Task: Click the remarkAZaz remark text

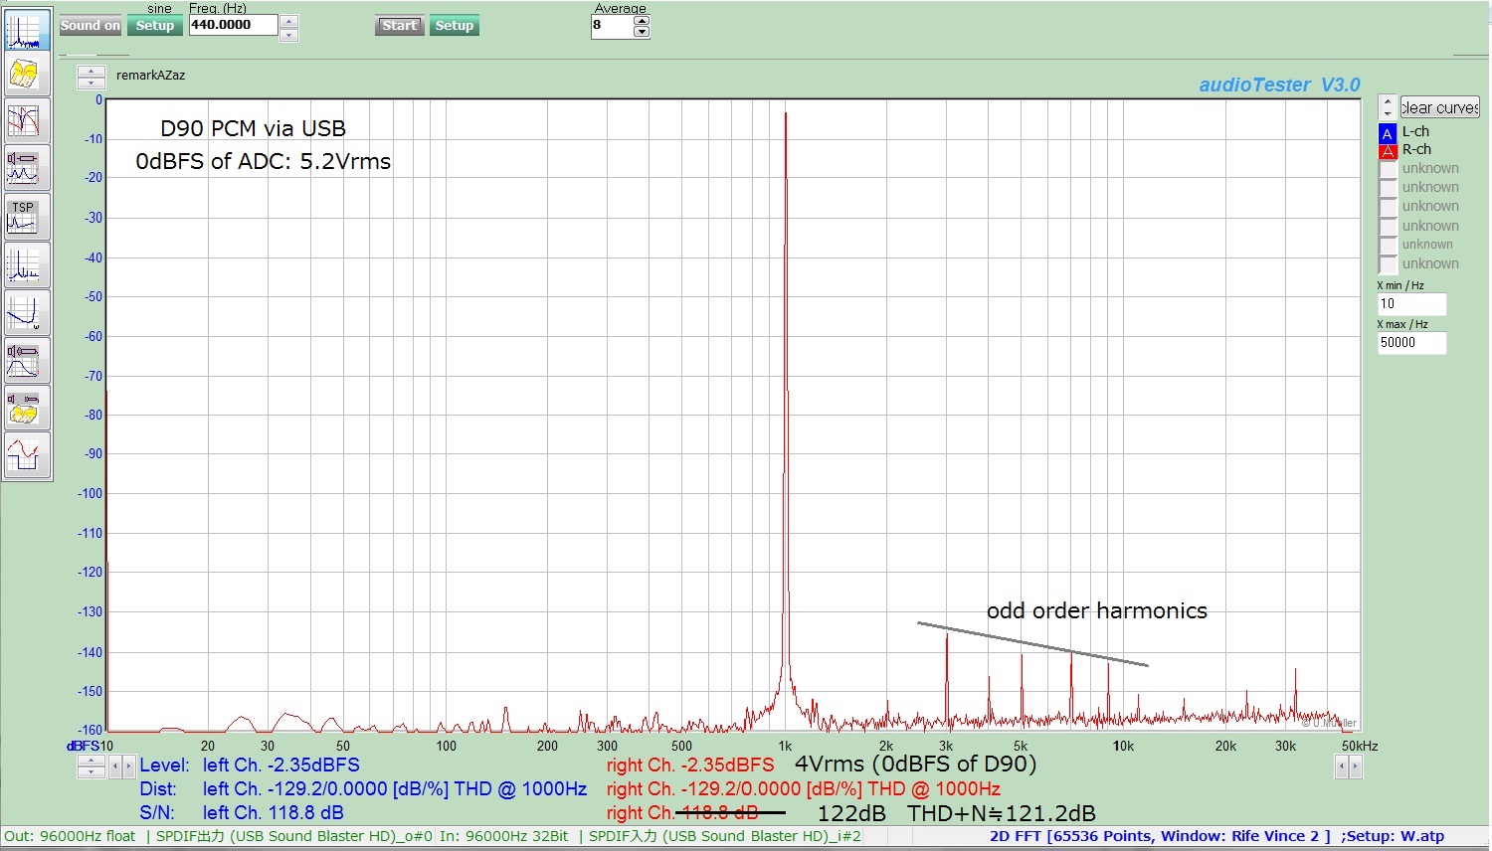Action: pyautogui.click(x=150, y=76)
